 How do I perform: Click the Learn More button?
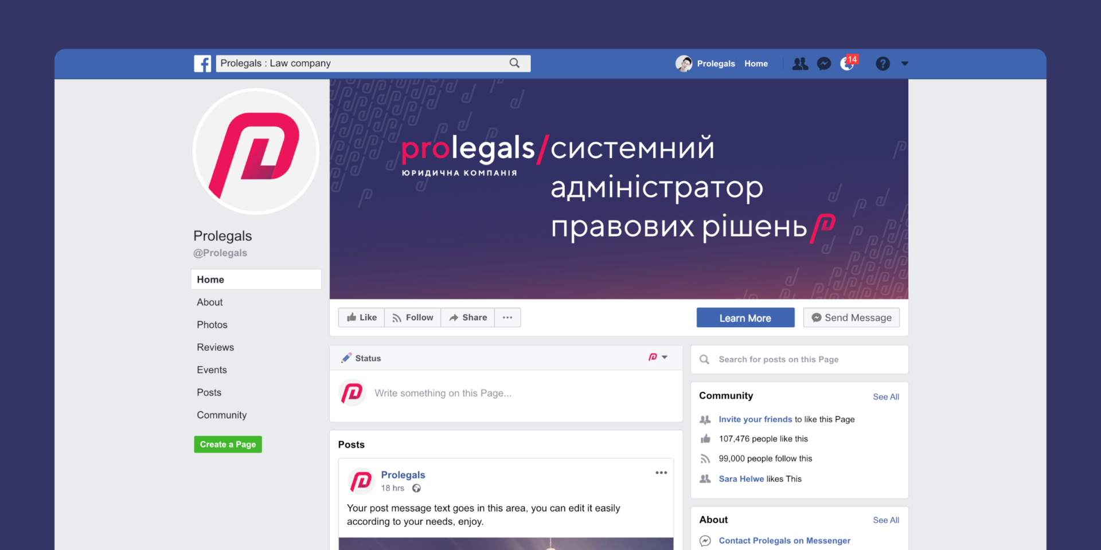745,318
